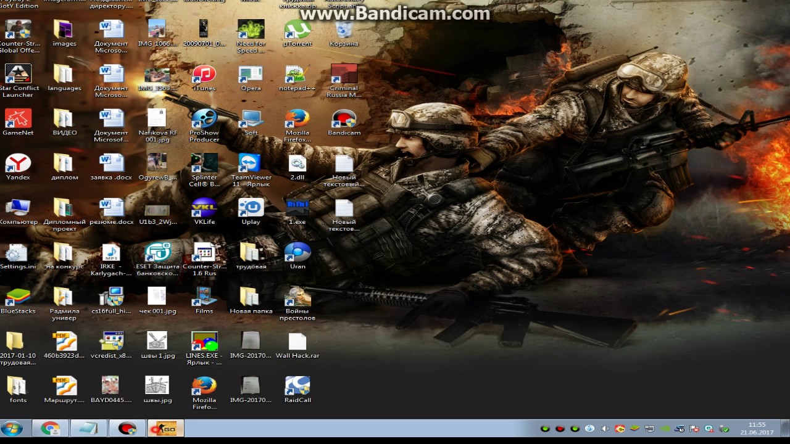
Task: Launch the µTorrent desktop icon
Action: (x=297, y=33)
